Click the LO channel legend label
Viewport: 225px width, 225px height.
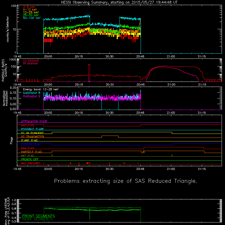(x=31, y=60)
